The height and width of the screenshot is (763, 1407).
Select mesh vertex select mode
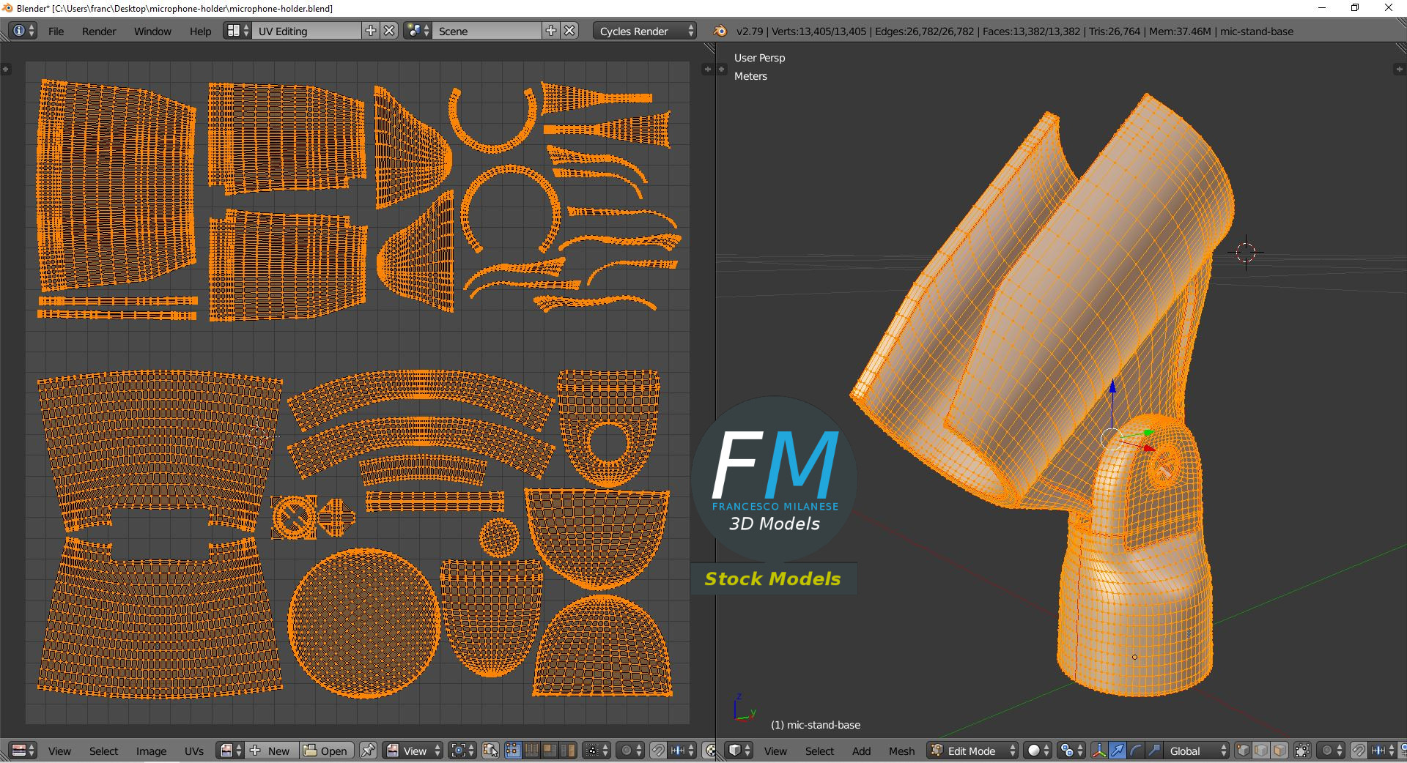point(1243,751)
